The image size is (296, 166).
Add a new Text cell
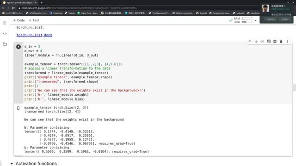coord(34,20)
